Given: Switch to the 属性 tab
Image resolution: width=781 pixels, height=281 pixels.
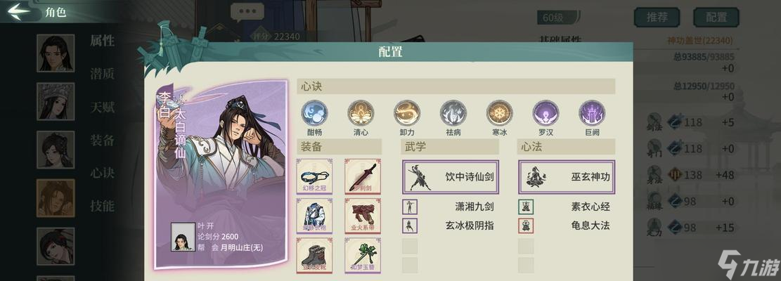Looking at the screenshot, I should tap(102, 41).
